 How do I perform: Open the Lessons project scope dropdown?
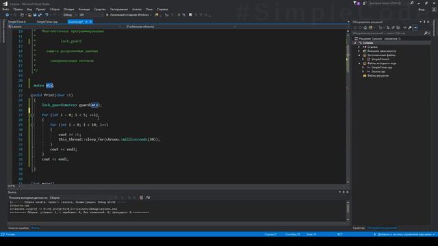(x=64, y=27)
